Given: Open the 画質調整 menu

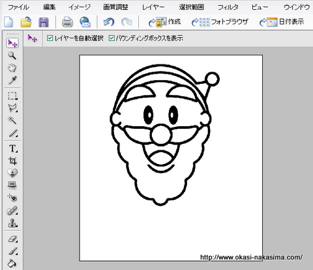Looking at the screenshot, I should pyautogui.click(x=115, y=7).
